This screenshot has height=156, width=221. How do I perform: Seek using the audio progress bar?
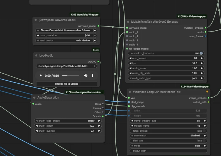pos(71,75)
